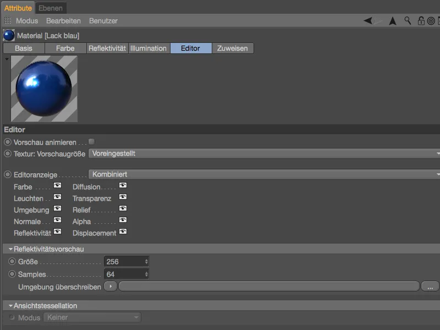This screenshot has width=440, height=330.
Task: Enable the Vorschau animieren checkbox
Action: [x=90, y=141]
